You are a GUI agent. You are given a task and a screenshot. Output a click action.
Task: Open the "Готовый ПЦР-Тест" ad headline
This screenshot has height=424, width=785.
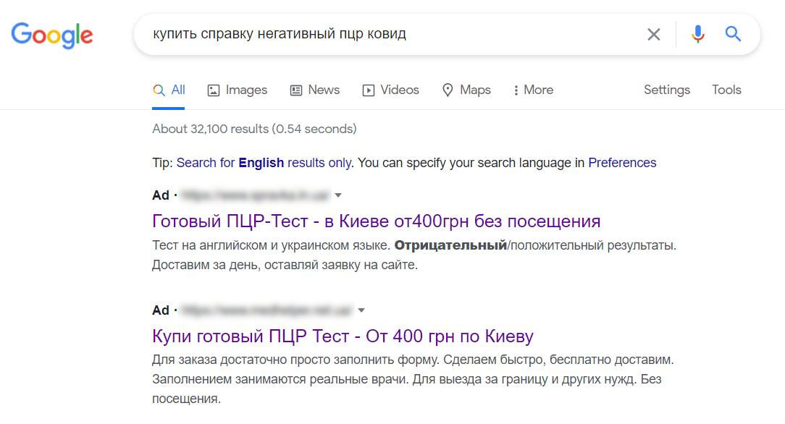coord(376,221)
